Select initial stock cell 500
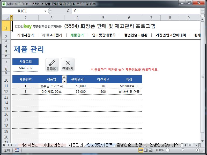The width and height of the screenshot is (207, 155). coord(103,92)
